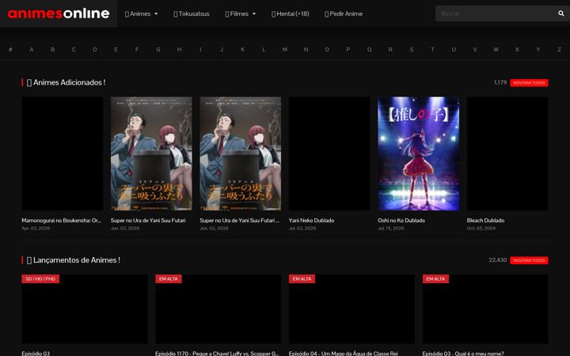Viewport: 570px width, 356px height.
Task: Open the Oshi no Ko Dublado poster
Action: (x=419, y=153)
